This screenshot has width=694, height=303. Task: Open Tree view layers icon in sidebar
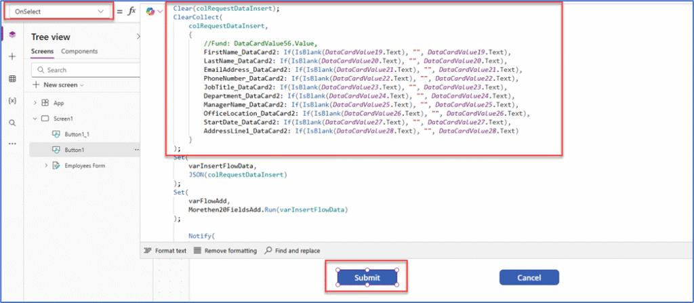coord(12,34)
